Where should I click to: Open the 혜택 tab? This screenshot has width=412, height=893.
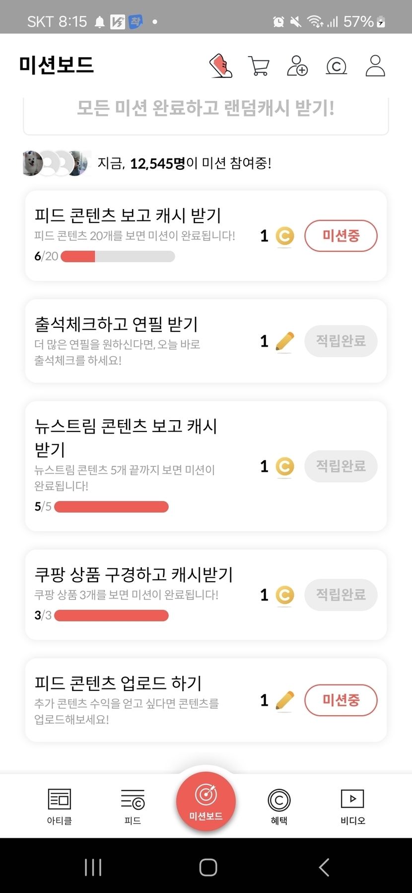tap(279, 806)
